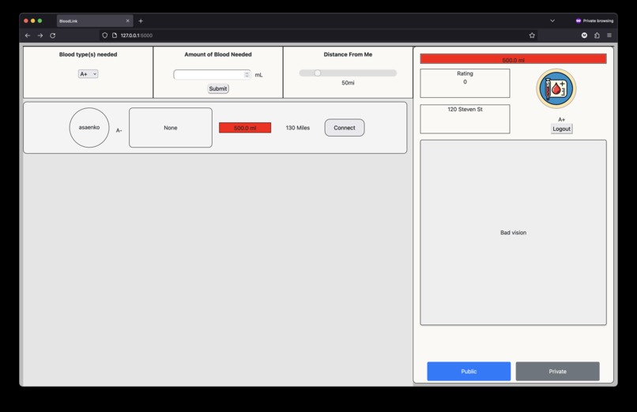Screen dimensions: 637x412
Task: Click the A- blood type label
Action: click(119, 130)
